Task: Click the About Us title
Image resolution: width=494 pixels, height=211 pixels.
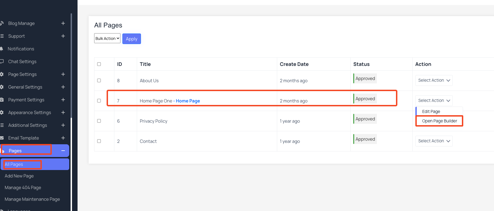Action: [x=149, y=81]
